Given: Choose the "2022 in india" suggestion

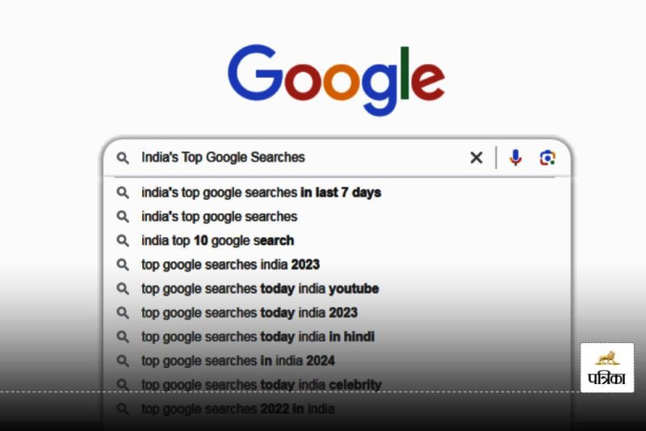Looking at the screenshot, I should (237, 408).
